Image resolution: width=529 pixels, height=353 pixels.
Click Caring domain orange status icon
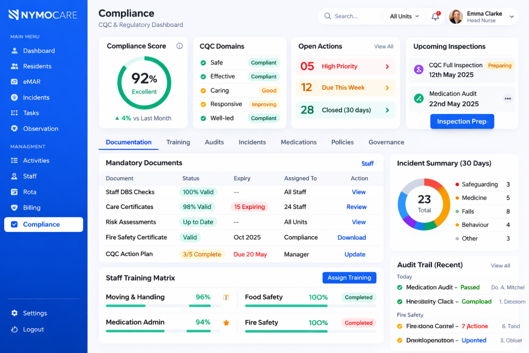pos(203,90)
